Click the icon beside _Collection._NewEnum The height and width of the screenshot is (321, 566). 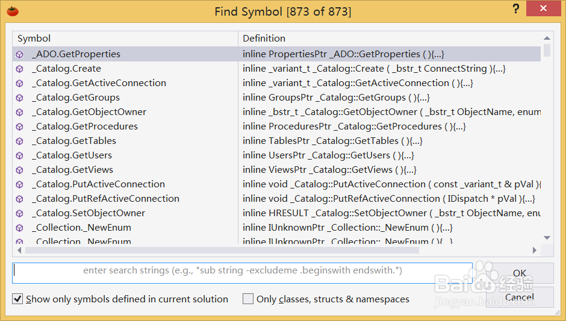click(x=20, y=228)
